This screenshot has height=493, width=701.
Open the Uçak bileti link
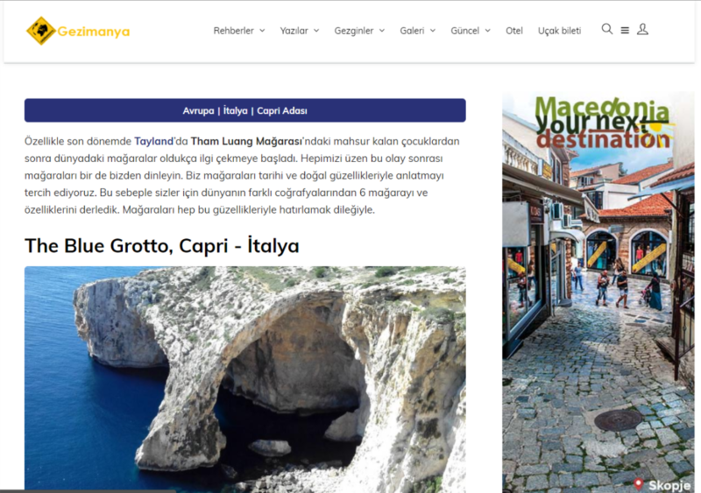[x=559, y=31]
